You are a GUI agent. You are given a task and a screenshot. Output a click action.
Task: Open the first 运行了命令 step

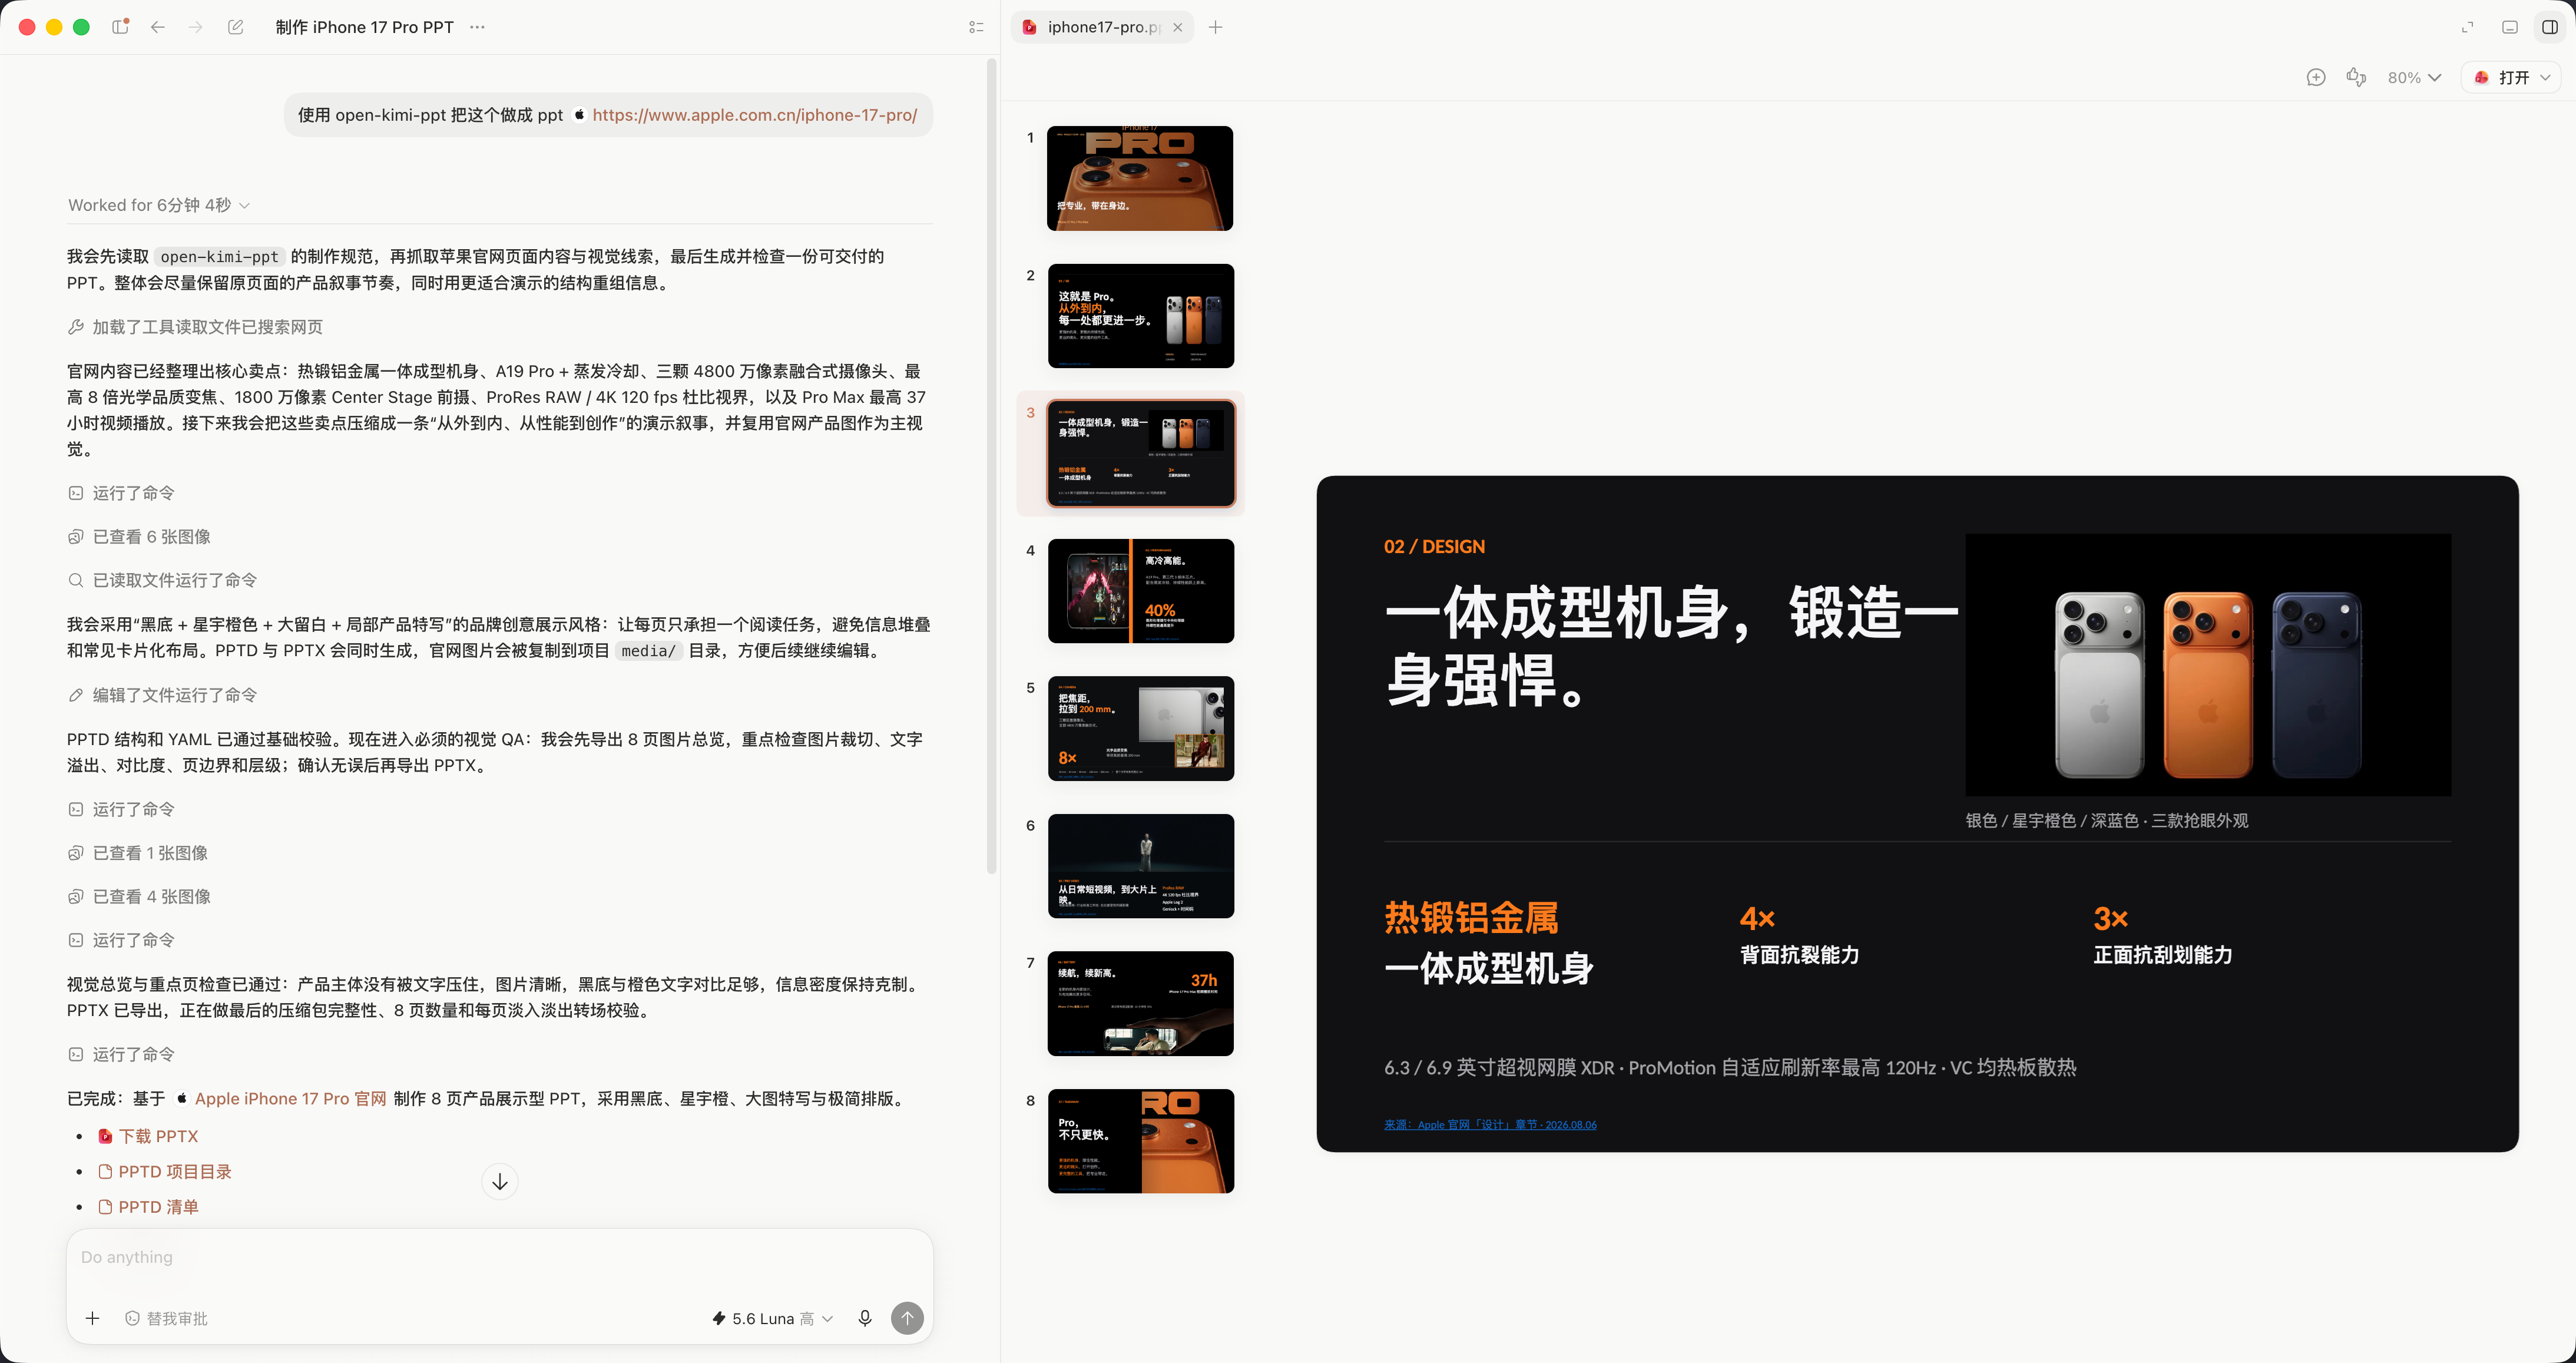pos(121,493)
